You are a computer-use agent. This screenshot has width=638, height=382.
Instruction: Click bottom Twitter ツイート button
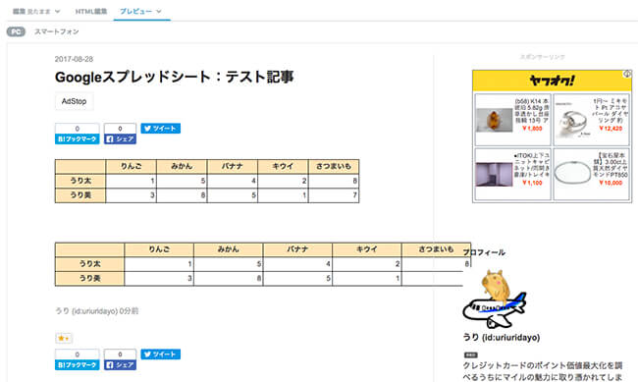tap(161, 355)
